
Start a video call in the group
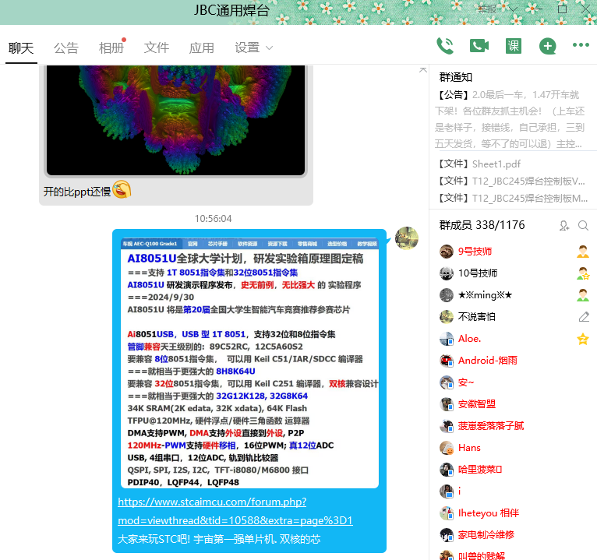click(x=479, y=46)
